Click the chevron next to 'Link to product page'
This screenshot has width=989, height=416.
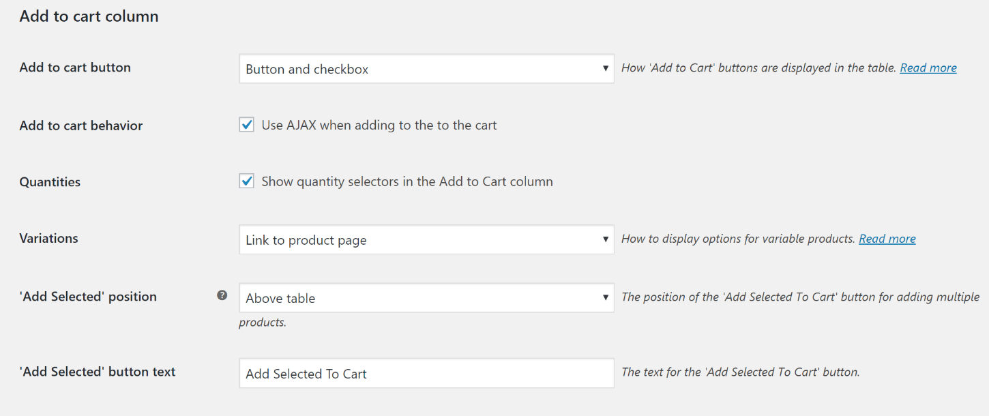click(604, 239)
